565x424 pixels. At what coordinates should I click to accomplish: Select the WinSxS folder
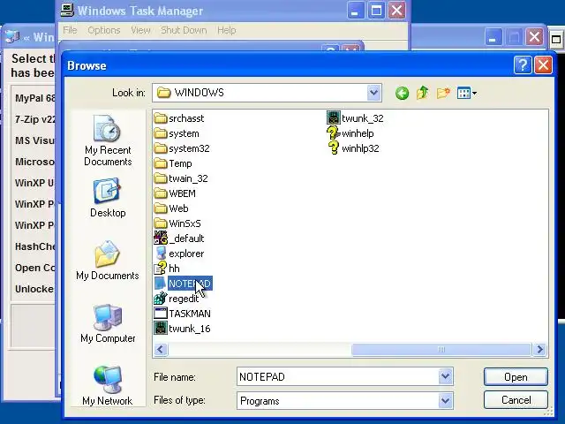coord(177,223)
